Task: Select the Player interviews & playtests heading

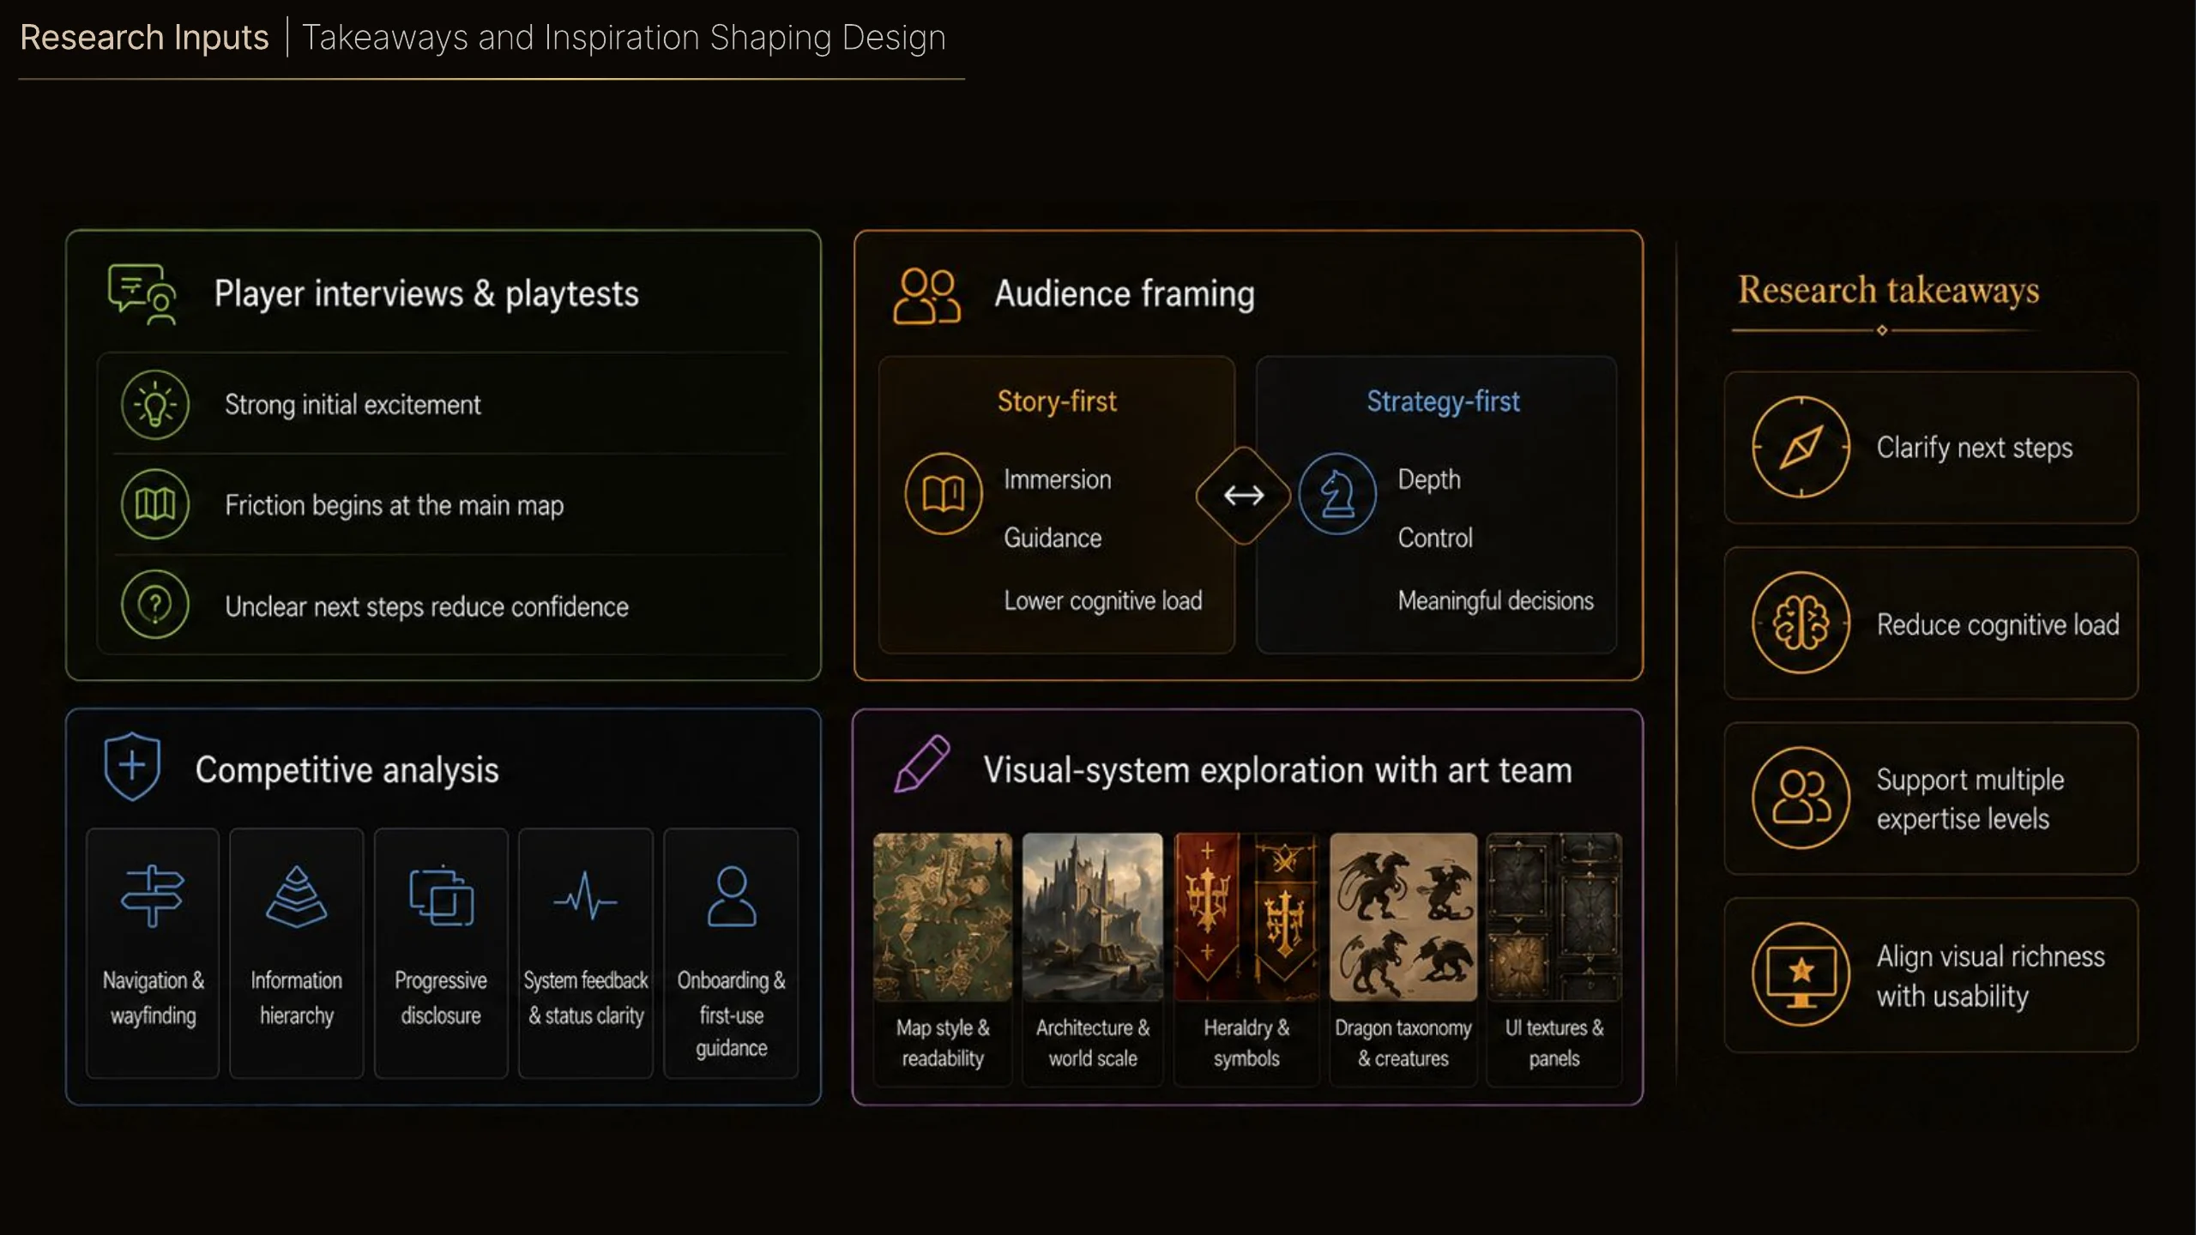Action: (426, 294)
